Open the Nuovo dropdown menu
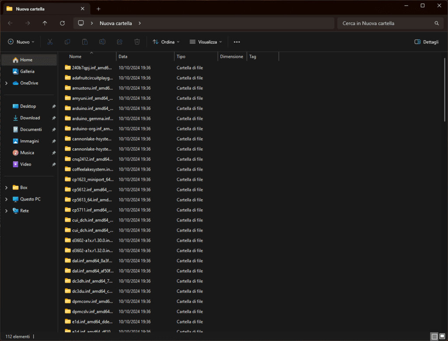Viewport: 448px width, 341px height. (x=21, y=42)
